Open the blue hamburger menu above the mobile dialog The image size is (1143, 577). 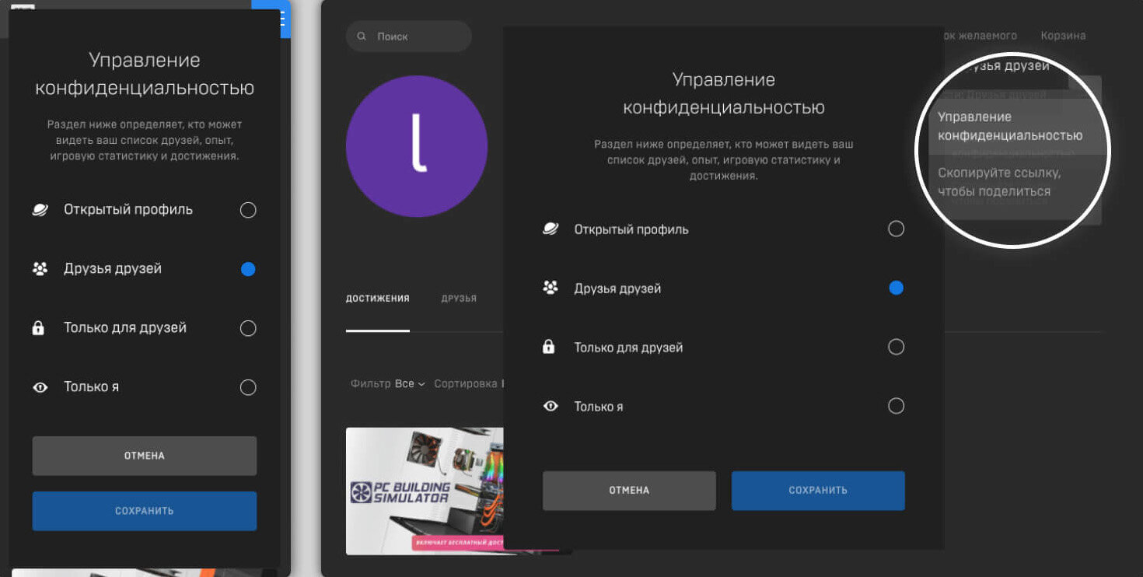281,20
